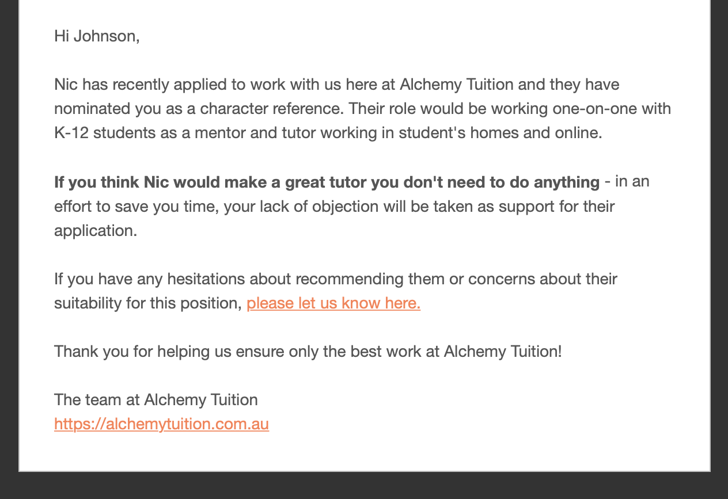Click the "The team at Alchemy Tuition" signature
This screenshot has width=728, height=499.
[156, 400]
